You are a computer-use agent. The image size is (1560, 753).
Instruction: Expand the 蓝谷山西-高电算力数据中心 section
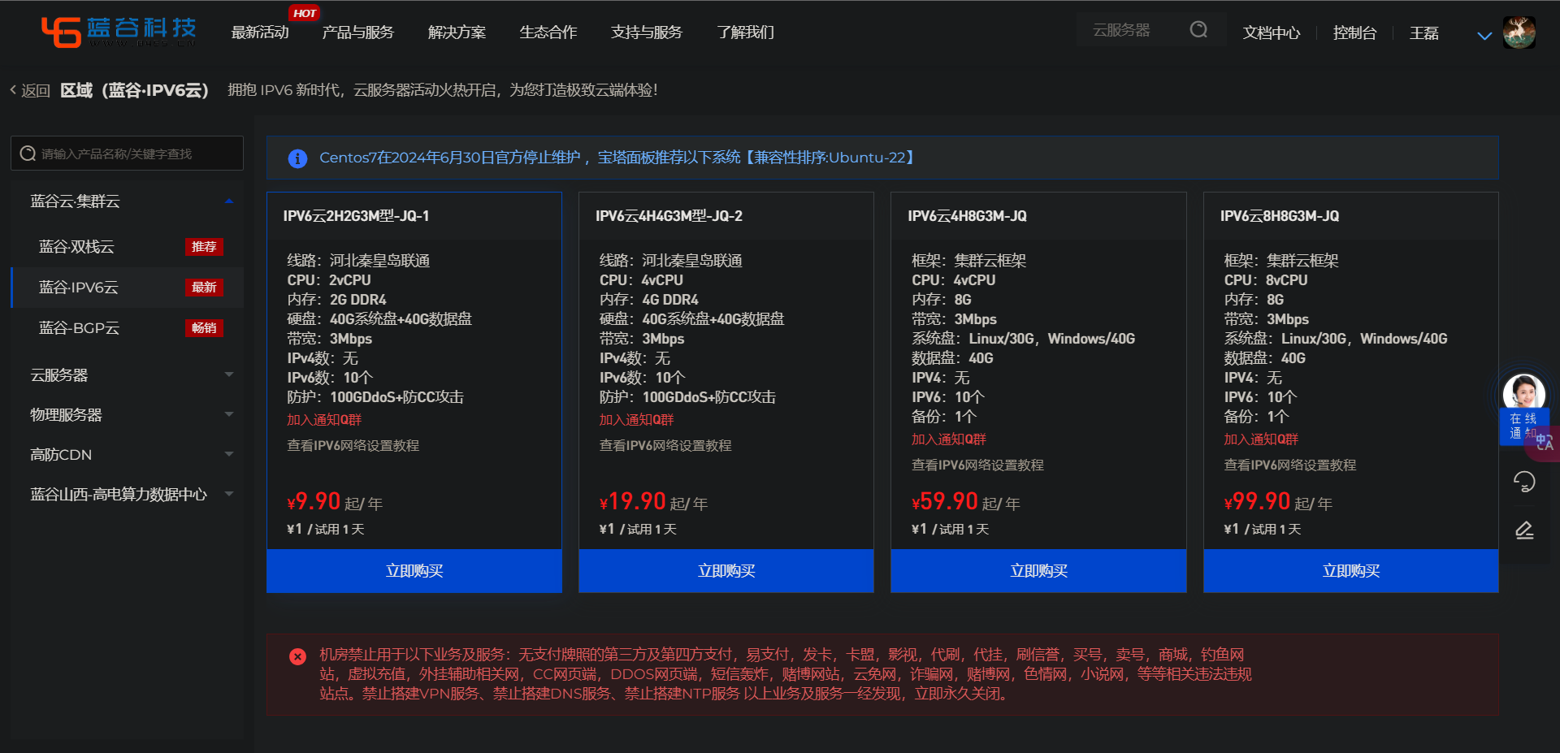pos(128,495)
